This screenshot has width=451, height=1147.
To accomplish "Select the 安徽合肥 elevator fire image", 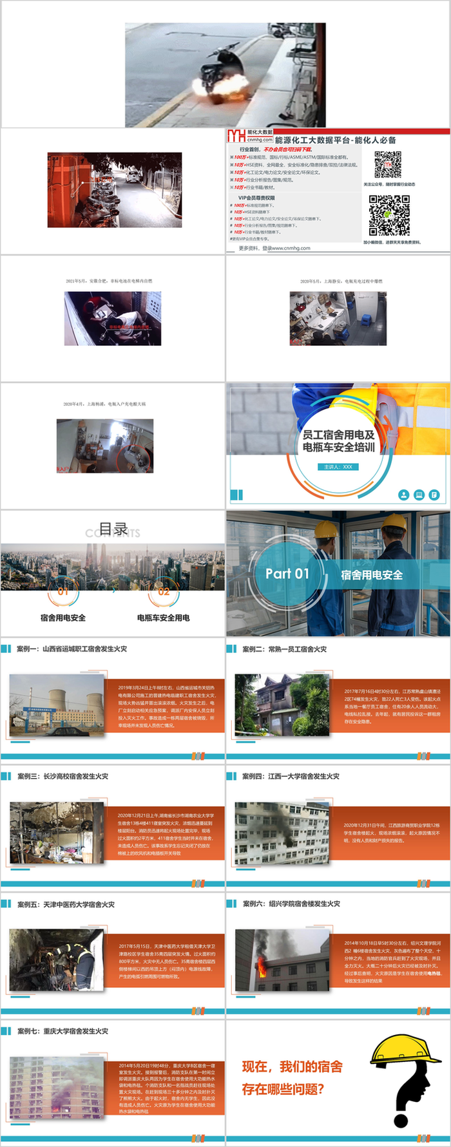I will click(x=113, y=319).
